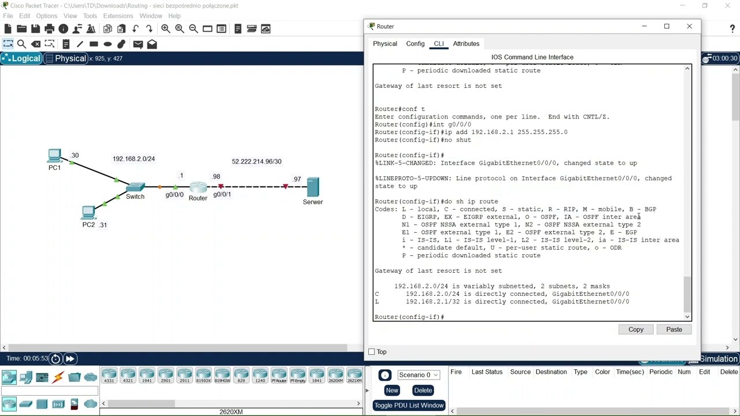Select the Draw Rectangle tool
Viewport: 740px width, 416px height.
pyautogui.click(x=94, y=44)
